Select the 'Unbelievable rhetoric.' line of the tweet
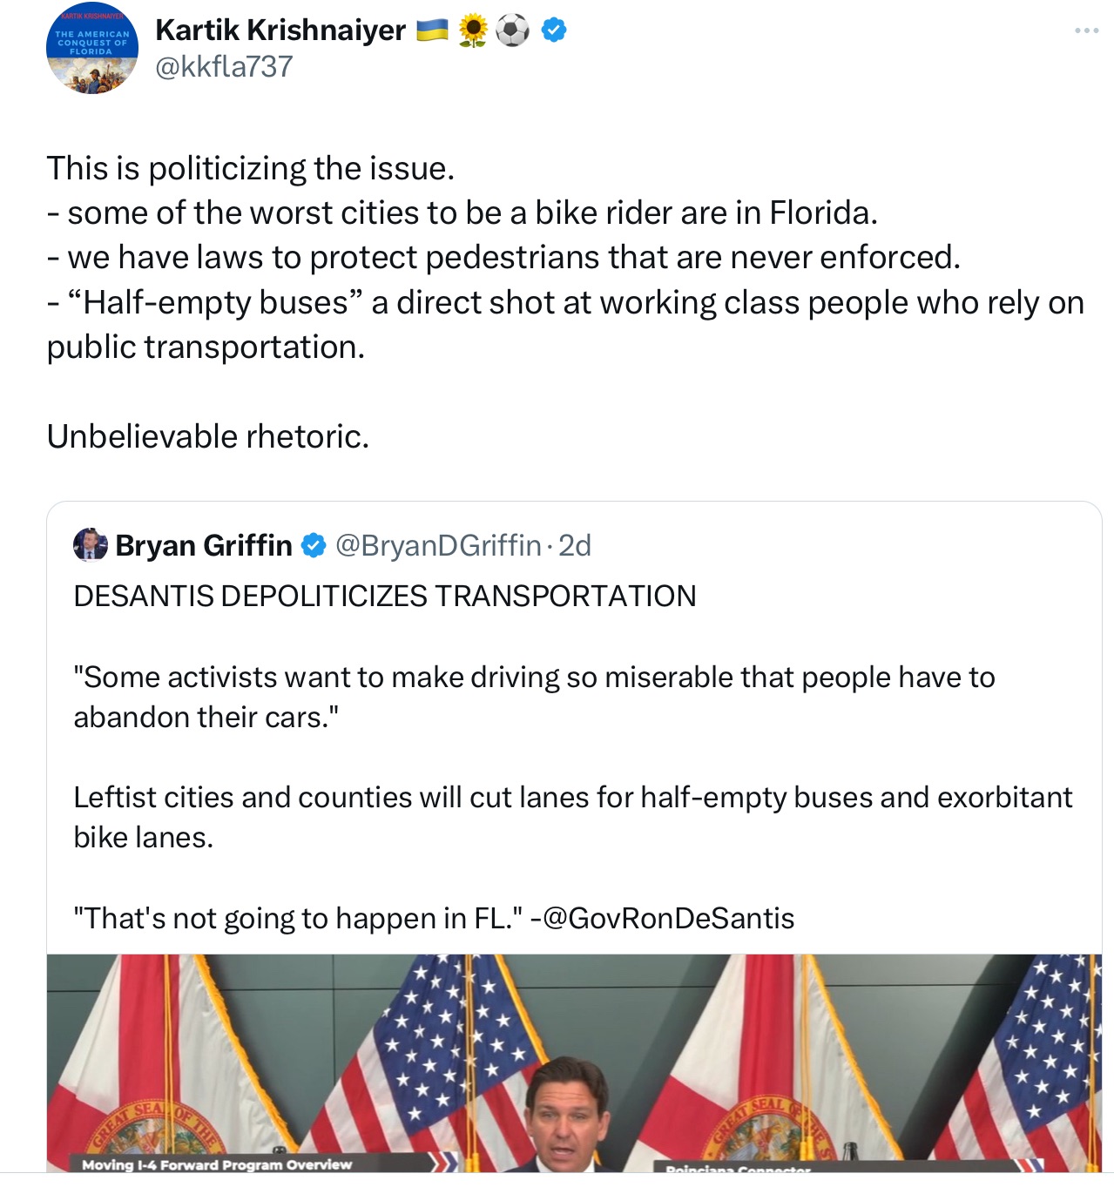The width and height of the screenshot is (1114, 1187). coord(208,436)
